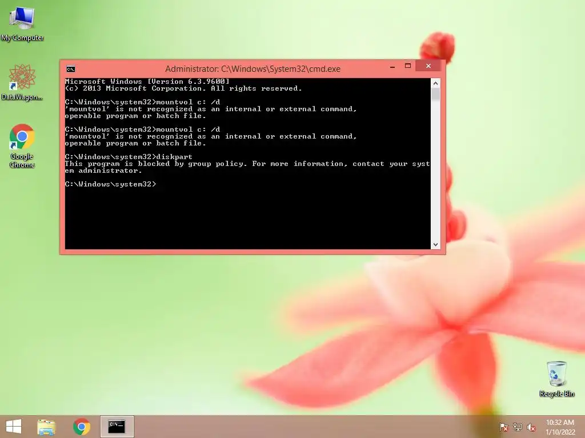This screenshot has width=585, height=438.
Task: Minimize the cmd.exe window
Action: [x=392, y=66]
